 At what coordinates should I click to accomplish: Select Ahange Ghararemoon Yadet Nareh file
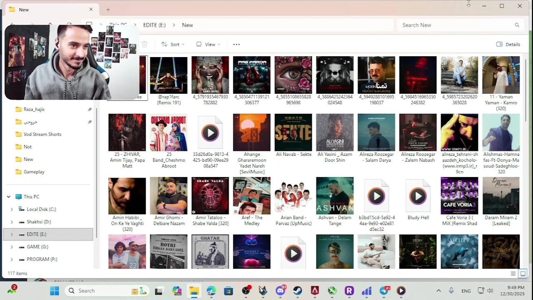click(252, 144)
